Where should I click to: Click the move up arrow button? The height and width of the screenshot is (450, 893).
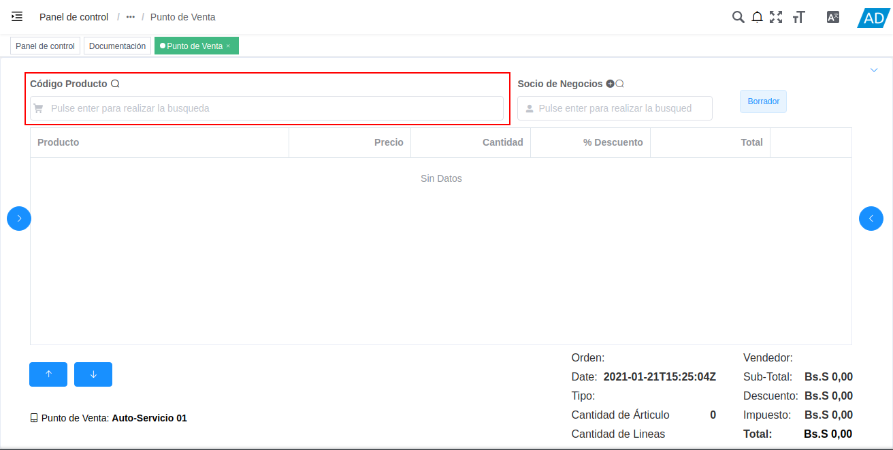click(x=48, y=374)
